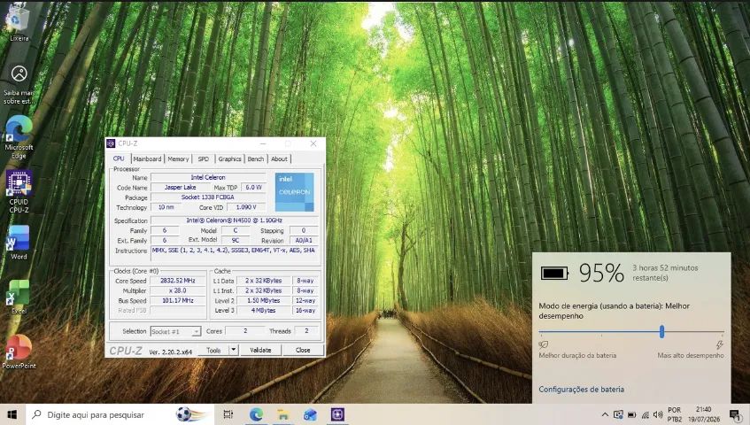The width and height of the screenshot is (750, 425).
Task: Click the security tray icon beside the arrow
Action: click(618, 414)
